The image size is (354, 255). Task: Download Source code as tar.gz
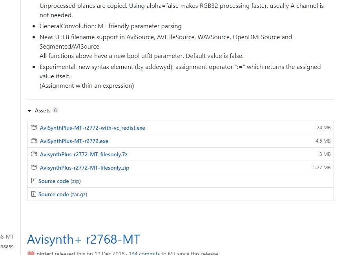(62, 194)
